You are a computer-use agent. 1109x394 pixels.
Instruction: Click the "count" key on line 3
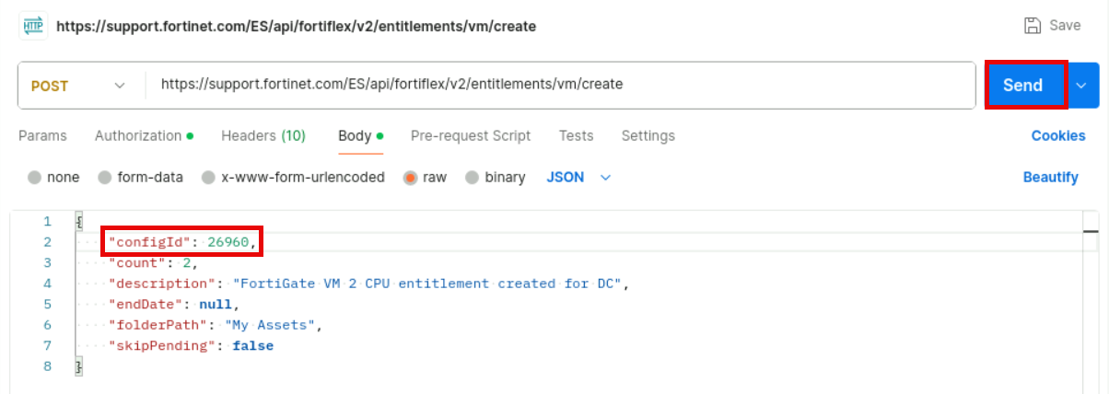tap(135, 262)
